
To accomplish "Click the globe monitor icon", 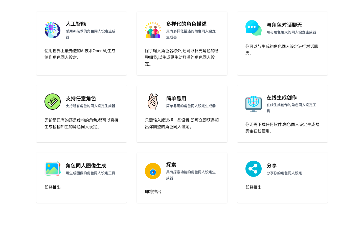I will (253, 104).
